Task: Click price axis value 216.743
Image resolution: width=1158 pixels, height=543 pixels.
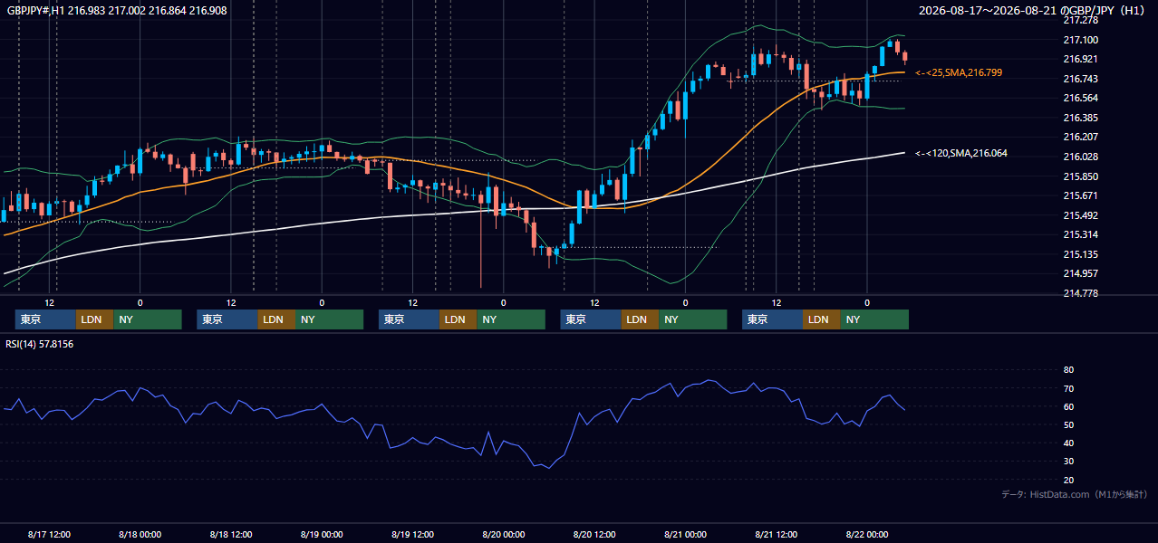Action: coord(1080,79)
